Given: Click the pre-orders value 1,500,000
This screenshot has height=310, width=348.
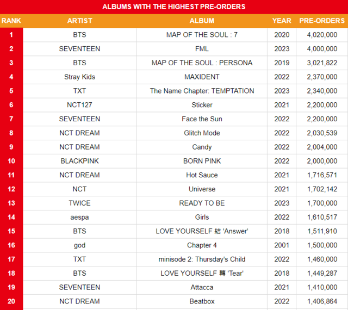Looking at the screenshot, I should tap(322, 245).
